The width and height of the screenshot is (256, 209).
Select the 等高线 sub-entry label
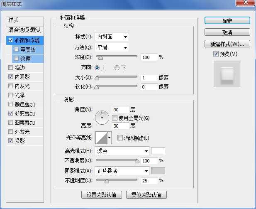(x=28, y=49)
